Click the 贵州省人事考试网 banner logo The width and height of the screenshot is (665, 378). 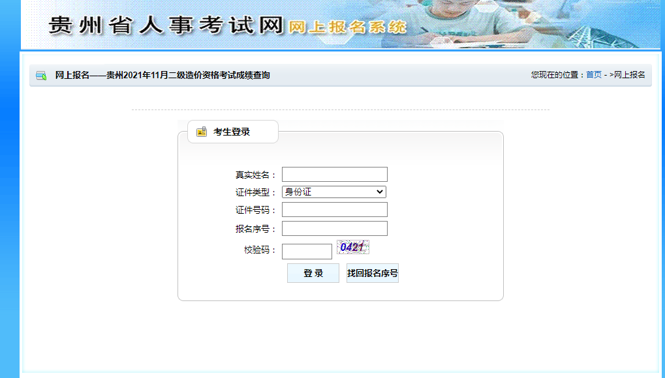coord(160,26)
